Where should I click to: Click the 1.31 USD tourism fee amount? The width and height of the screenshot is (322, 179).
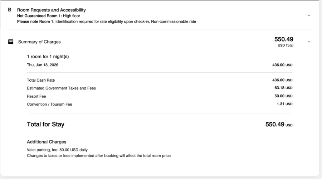coord(284,104)
